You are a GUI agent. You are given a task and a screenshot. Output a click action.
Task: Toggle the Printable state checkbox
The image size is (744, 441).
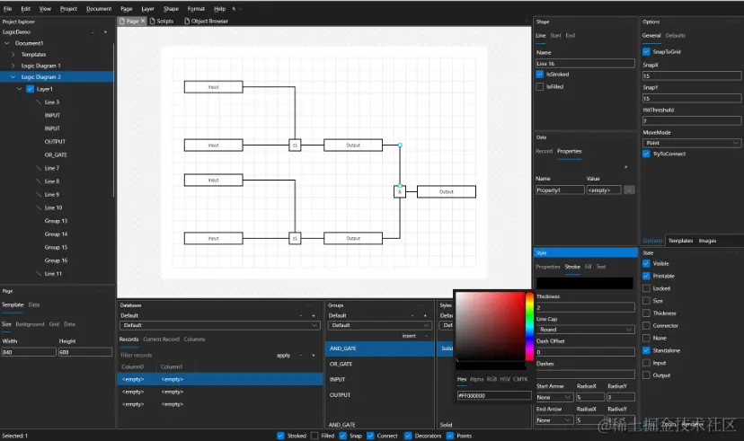coord(646,276)
